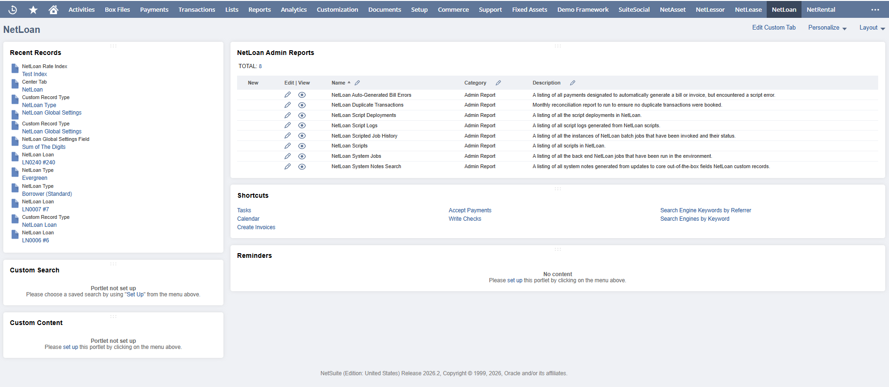Edit NetLoan Script Deployments report
Image resolution: width=889 pixels, height=387 pixels.
click(287, 116)
